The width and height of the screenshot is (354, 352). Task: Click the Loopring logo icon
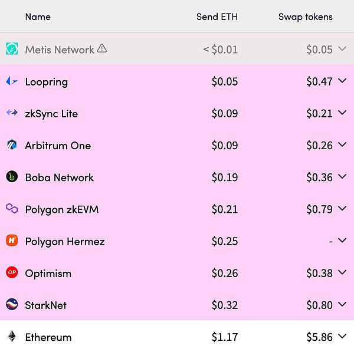tap(12, 81)
